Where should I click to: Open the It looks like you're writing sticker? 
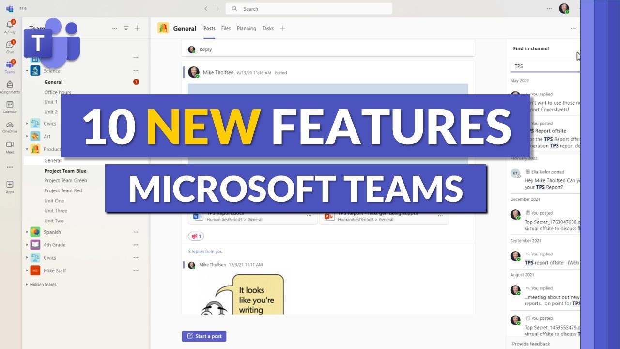[242, 294]
